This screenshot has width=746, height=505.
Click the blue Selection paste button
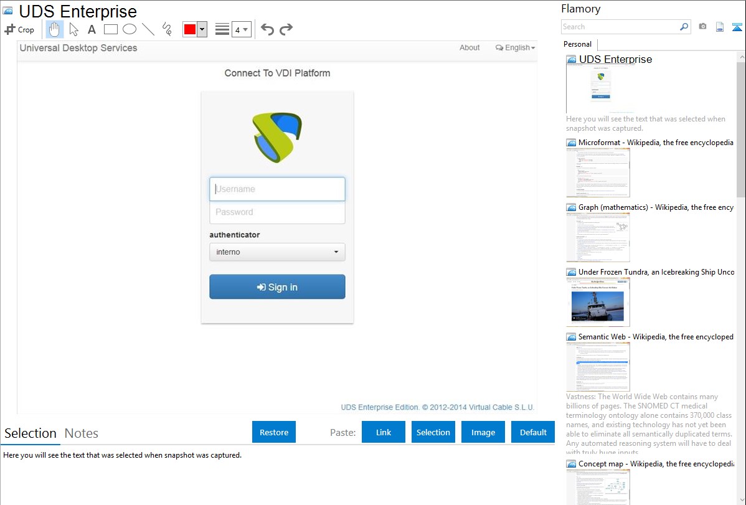[x=433, y=432]
